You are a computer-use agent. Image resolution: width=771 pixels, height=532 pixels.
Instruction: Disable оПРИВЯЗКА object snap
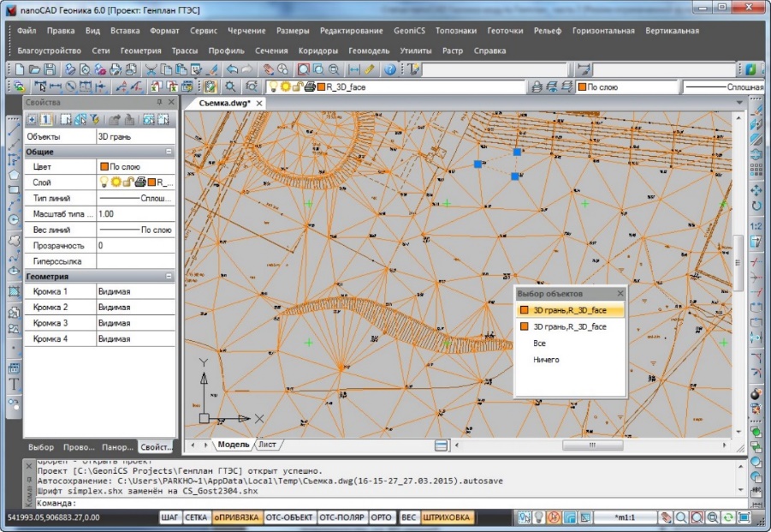pyautogui.click(x=236, y=517)
